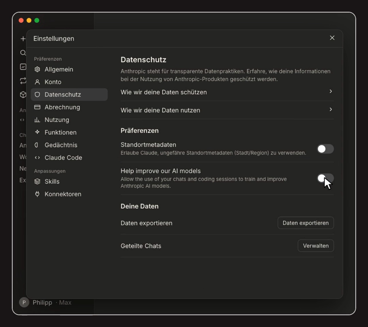Screen dimensions: 368x327
Task: Enable the "Help improve our AI models" switch
Action: coord(325,178)
